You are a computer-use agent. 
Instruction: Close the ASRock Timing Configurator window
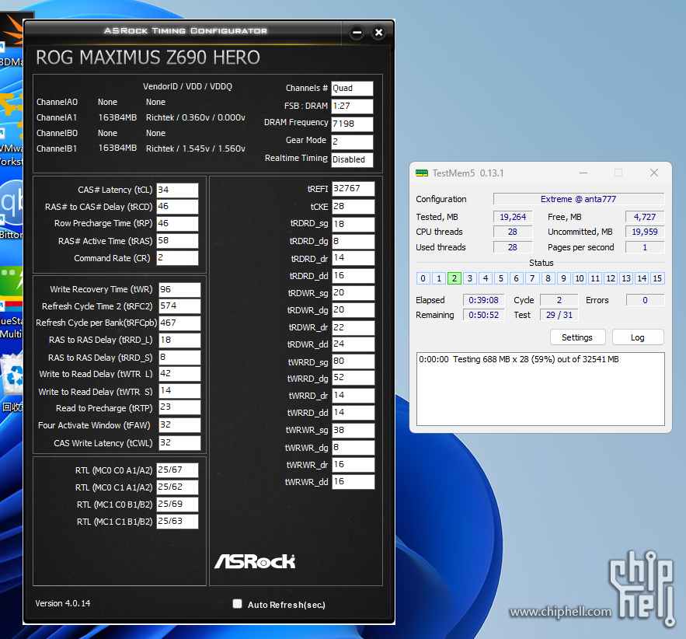click(x=378, y=33)
